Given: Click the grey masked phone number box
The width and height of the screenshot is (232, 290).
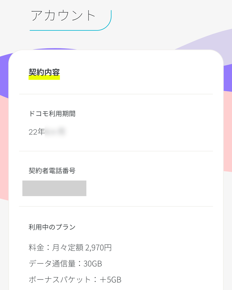Looking at the screenshot, I should (54, 188).
